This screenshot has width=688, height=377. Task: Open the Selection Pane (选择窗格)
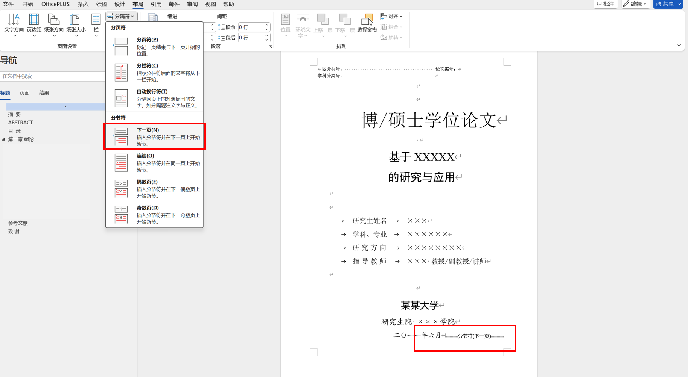pos(367,23)
